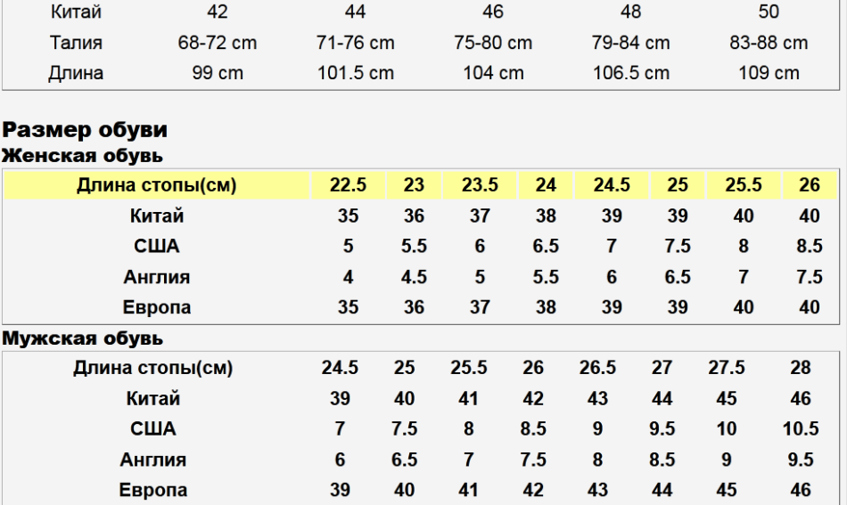Click 'Европа' label in women's shoe table
The height and width of the screenshot is (505, 847).
(x=156, y=307)
